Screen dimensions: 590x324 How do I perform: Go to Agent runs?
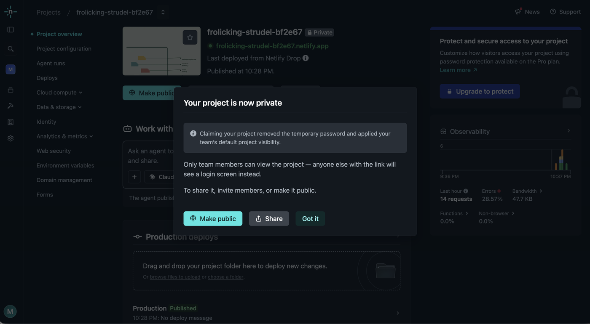51,63
